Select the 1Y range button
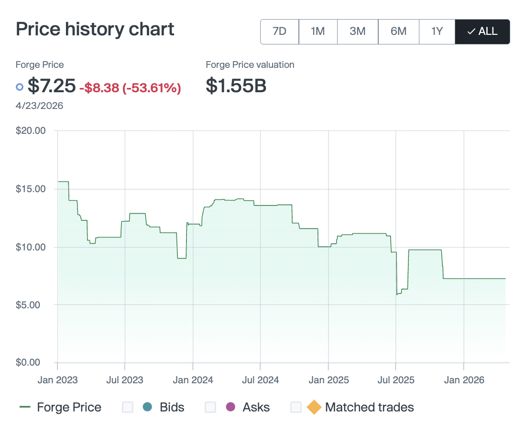Viewport: 526px width, 432px height. pyautogui.click(x=437, y=32)
